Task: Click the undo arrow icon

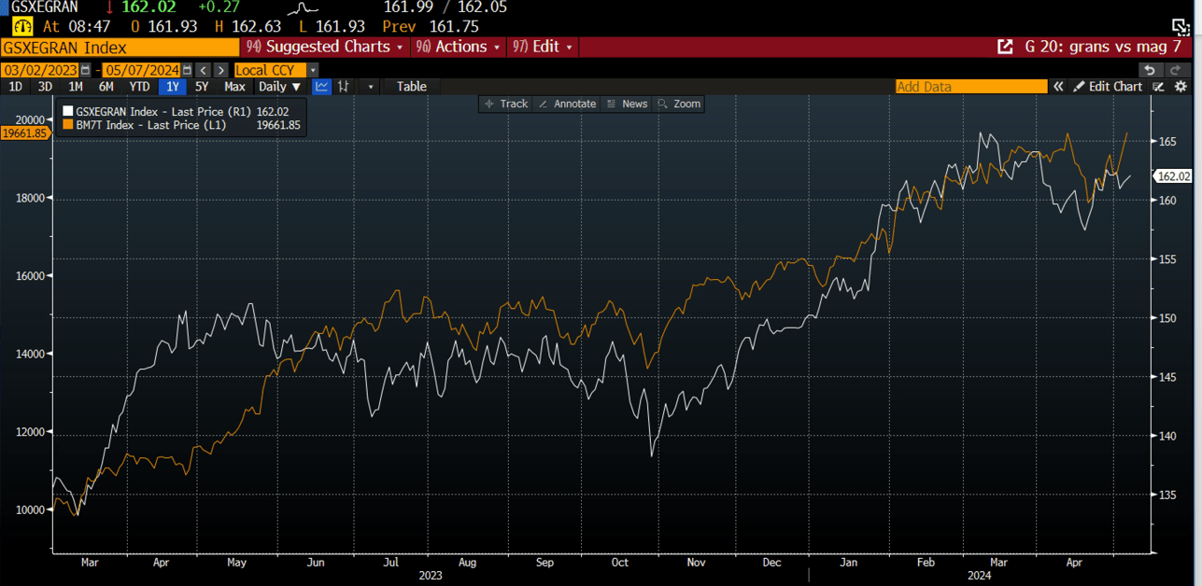Action: pyautogui.click(x=1150, y=70)
